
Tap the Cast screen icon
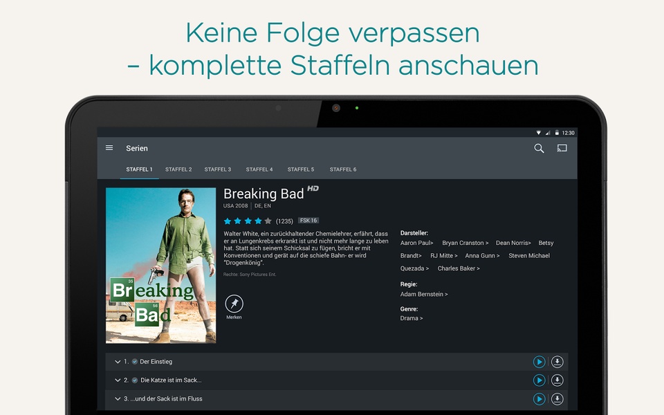pyautogui.click(x=562, y=148)
